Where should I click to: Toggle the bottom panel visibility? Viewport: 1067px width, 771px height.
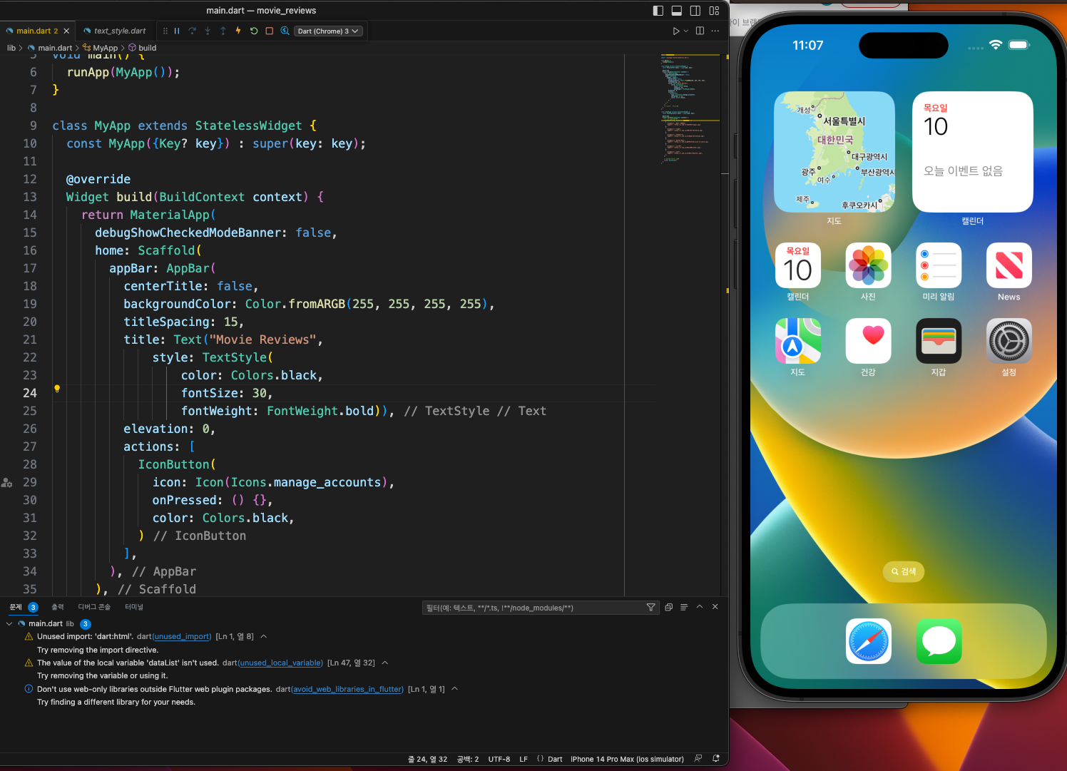[677, 11]
